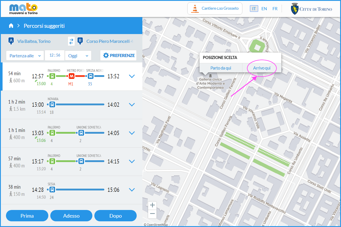The image size is (341, 227).
Task: Click the Galleria civica museum marker
Action: click(x=210, y=76)
